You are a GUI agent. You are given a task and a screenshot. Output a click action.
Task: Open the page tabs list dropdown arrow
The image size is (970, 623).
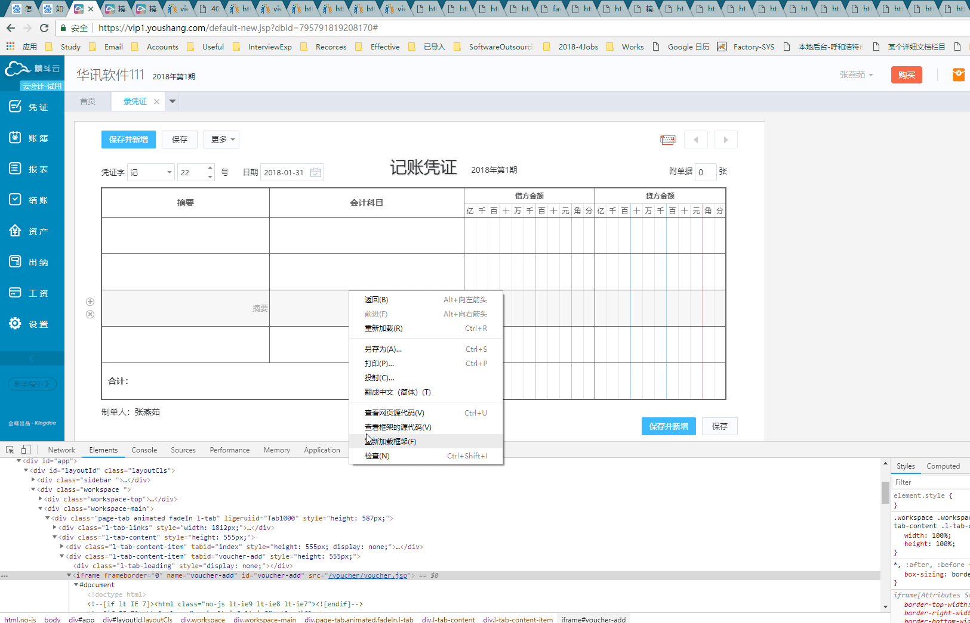(173, 101)
